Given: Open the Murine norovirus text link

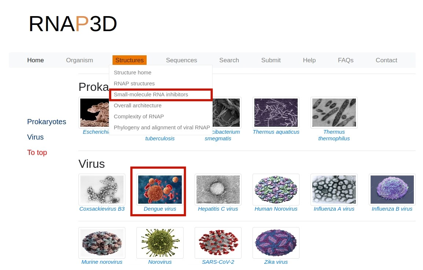Looking at the screenshot, I should (102, 262).
